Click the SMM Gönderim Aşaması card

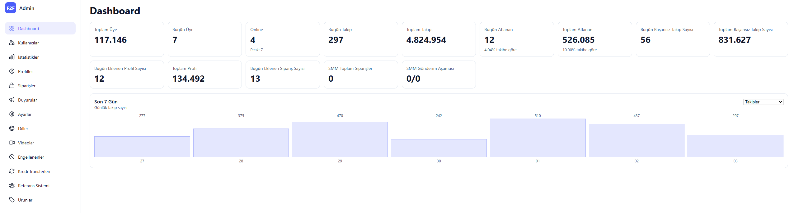(x=439, y=75)
